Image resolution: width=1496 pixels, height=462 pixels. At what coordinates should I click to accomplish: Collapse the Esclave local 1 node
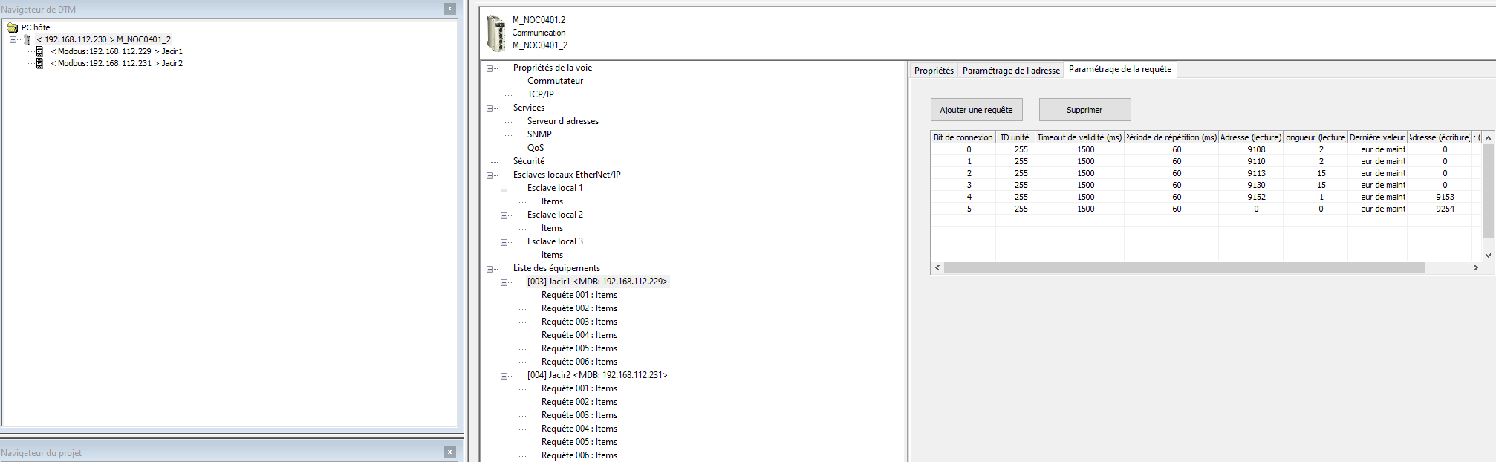tap(504, 189)
